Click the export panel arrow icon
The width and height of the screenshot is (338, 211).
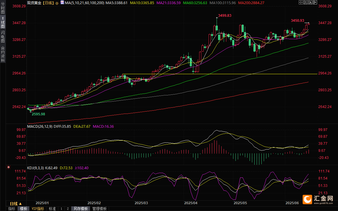[315, 2]
